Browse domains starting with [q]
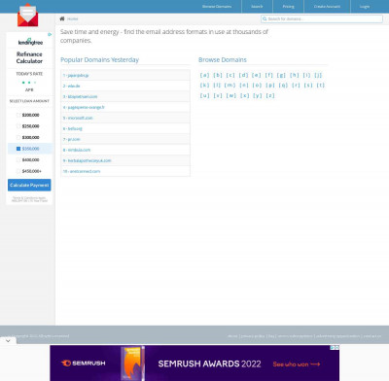This screenshot has height=381, width=389. click(x=283, y=86)
